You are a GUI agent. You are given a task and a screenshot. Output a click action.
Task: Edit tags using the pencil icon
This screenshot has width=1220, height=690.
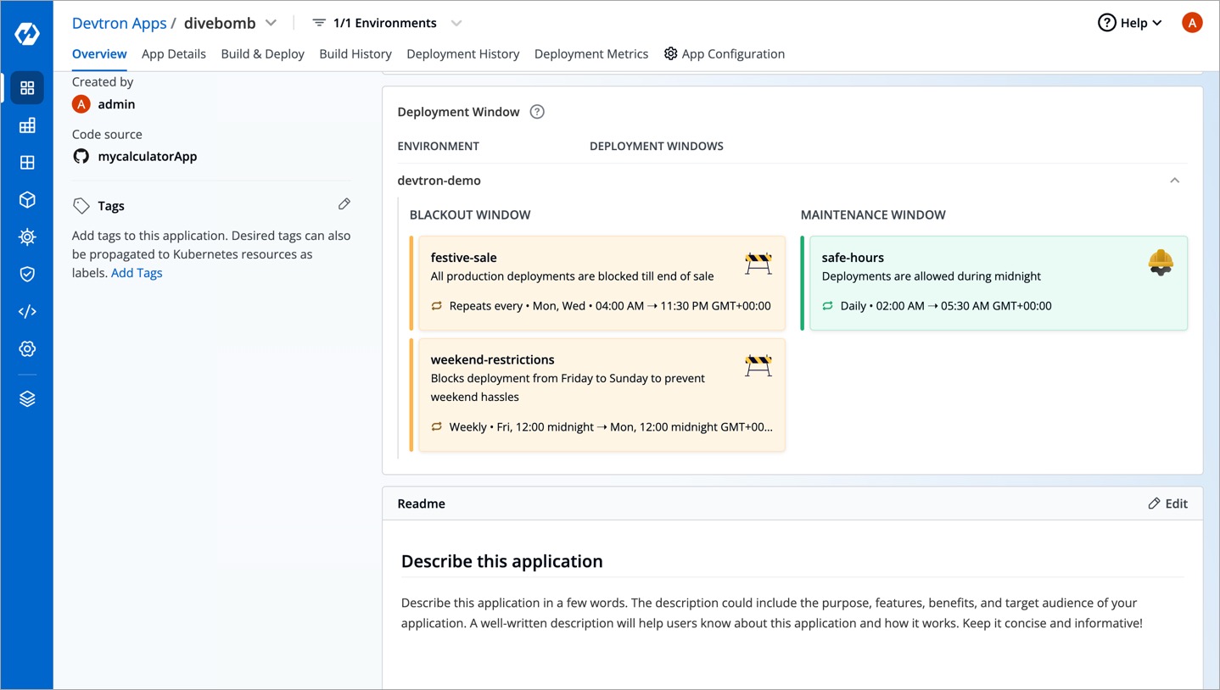(x=344, y=203)
